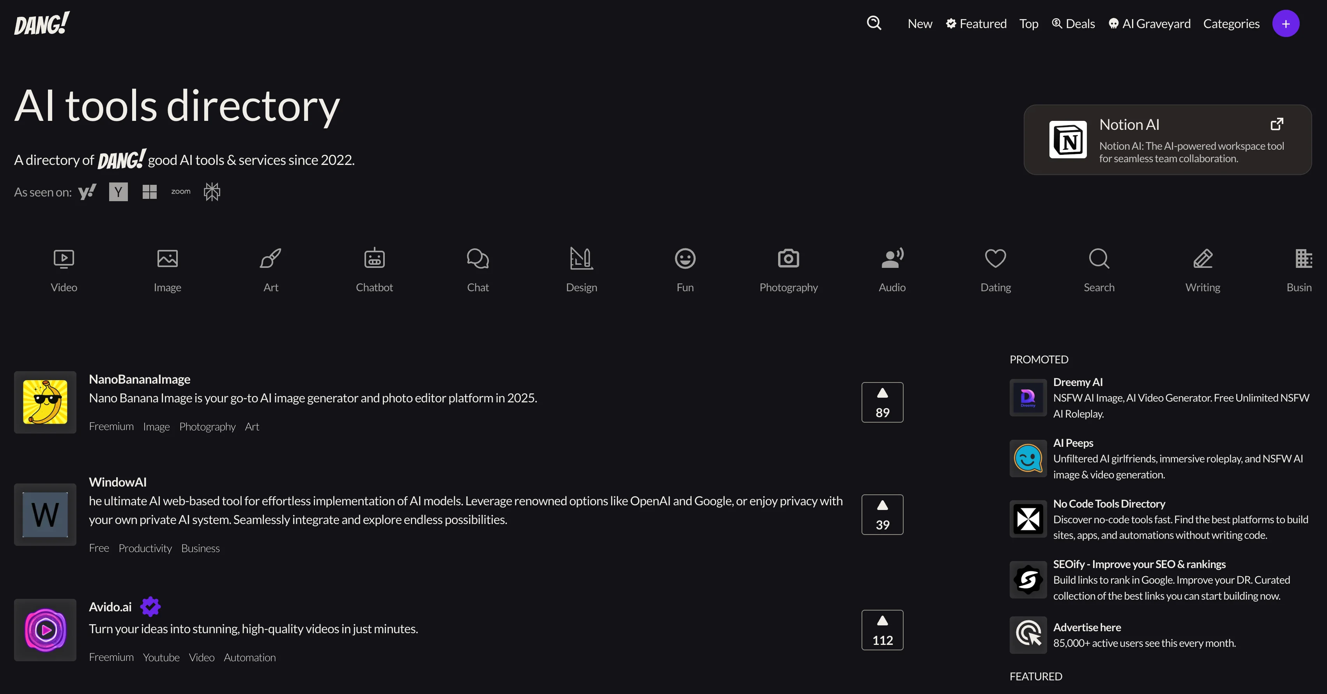This screenshot has height=694, width=1327.
Task: Open the Featured menu item
Action: pos(976,24)
